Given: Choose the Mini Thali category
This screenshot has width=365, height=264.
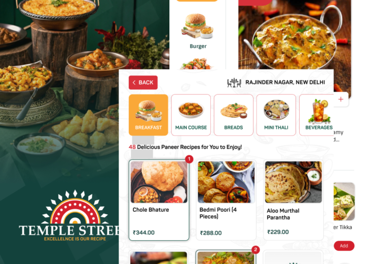Looking at the screenshot, I should (276, 115).
